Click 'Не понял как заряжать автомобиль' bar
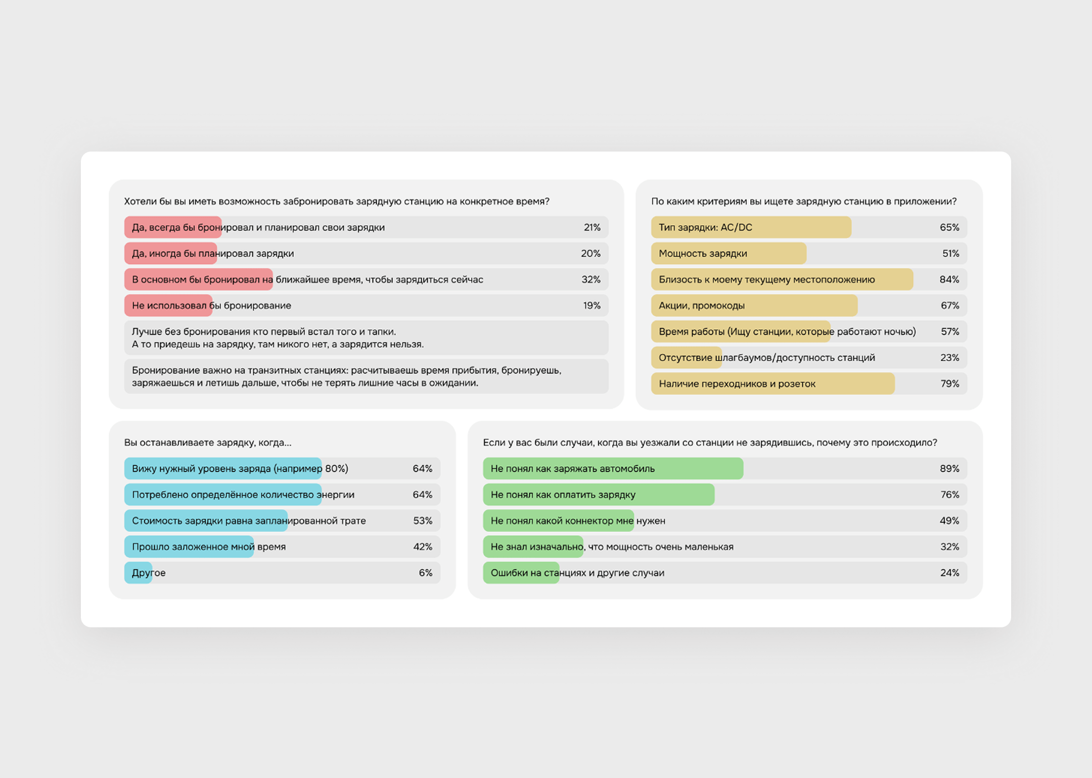The height and width of the screenshot is (778, 1092). [x=613, y=468]
